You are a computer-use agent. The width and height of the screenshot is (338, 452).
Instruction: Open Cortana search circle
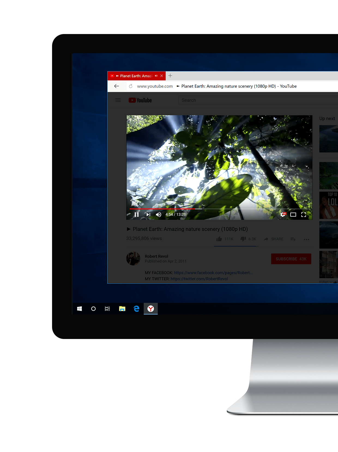[x=93, y=309]
